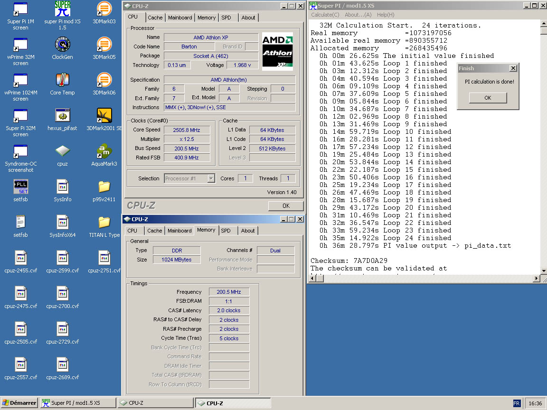This screenshot has height=410, width=547.
Task: Click OK in the Finish dialog
Action: click(488, 98)
